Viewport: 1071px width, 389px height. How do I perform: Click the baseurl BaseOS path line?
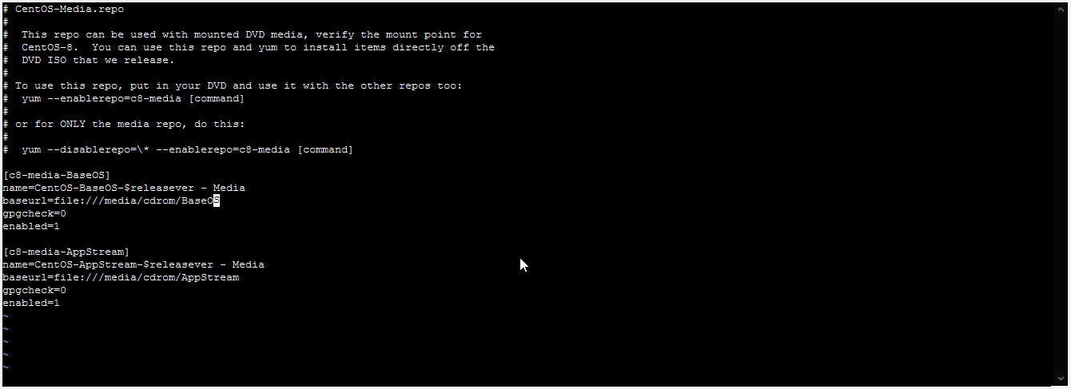111,200
